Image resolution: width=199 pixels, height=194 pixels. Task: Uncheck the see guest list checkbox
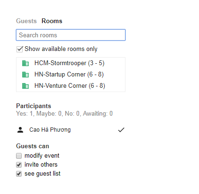tap(19, 174)
